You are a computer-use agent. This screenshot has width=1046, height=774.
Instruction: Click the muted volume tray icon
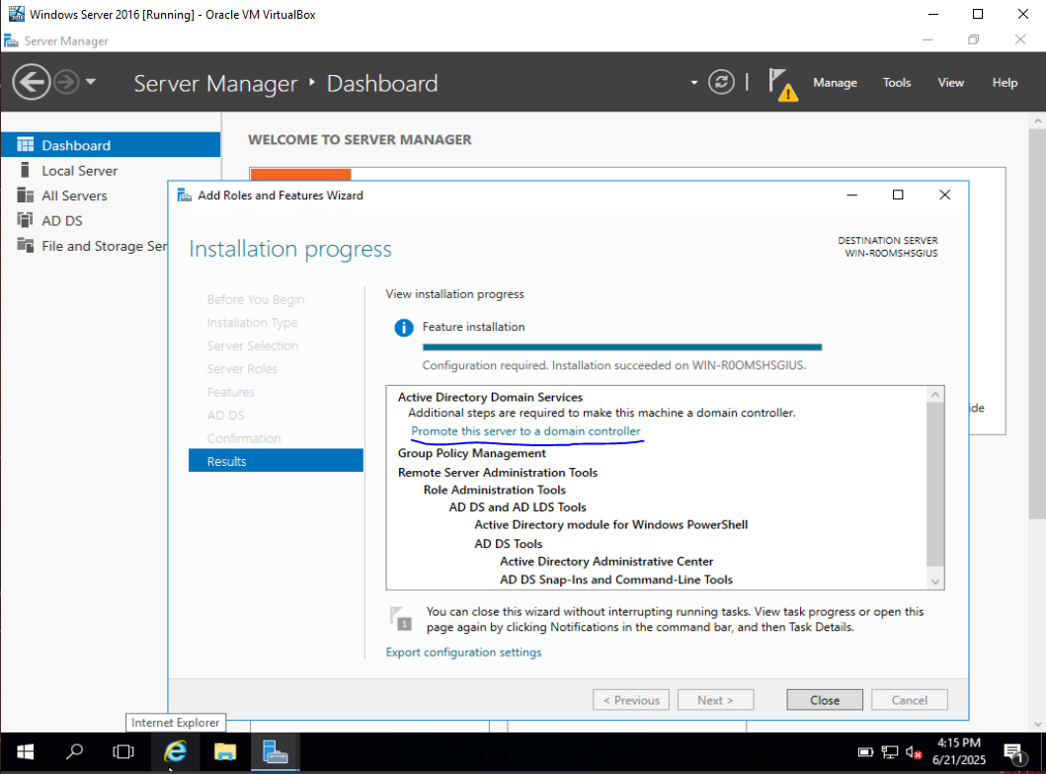[914, 752]
